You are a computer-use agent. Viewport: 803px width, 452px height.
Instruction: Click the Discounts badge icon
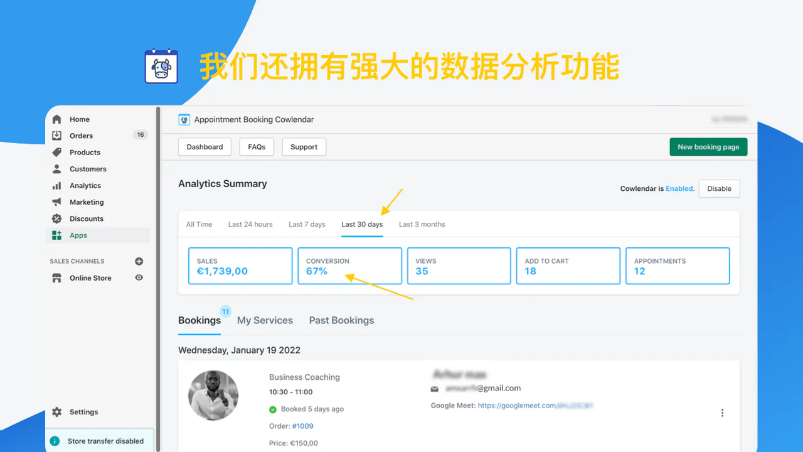tap(57, 219)
